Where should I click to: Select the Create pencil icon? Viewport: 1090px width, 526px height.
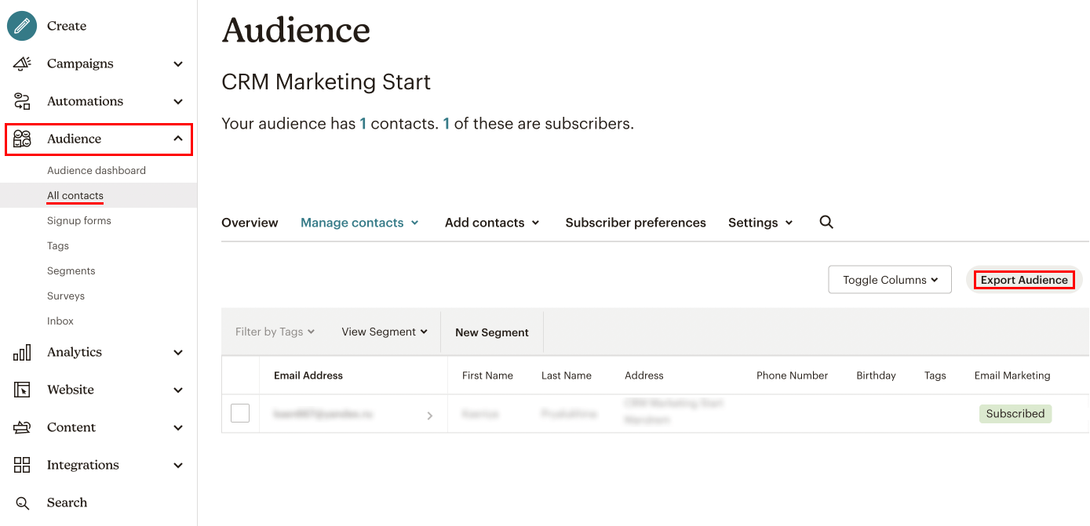point(20,25)
